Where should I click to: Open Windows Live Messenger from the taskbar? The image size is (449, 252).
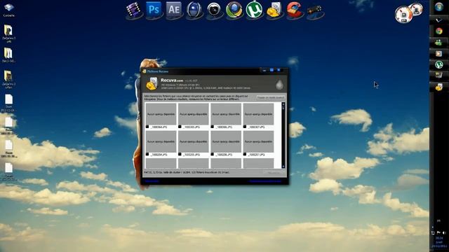(439, 43)
